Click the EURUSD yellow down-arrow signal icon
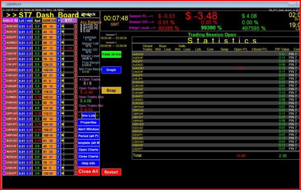301x190 pixels. [63, 102]
